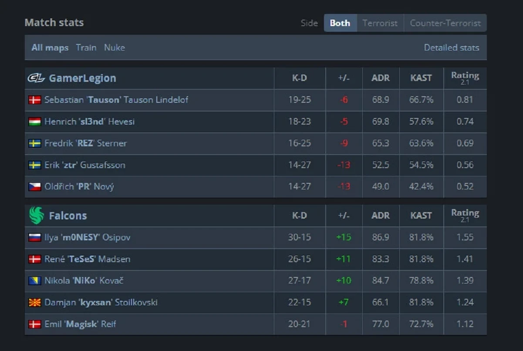This screenshot has height=351, width=523.
Task: Open the Detailed stats link
Action: (451, 47)
